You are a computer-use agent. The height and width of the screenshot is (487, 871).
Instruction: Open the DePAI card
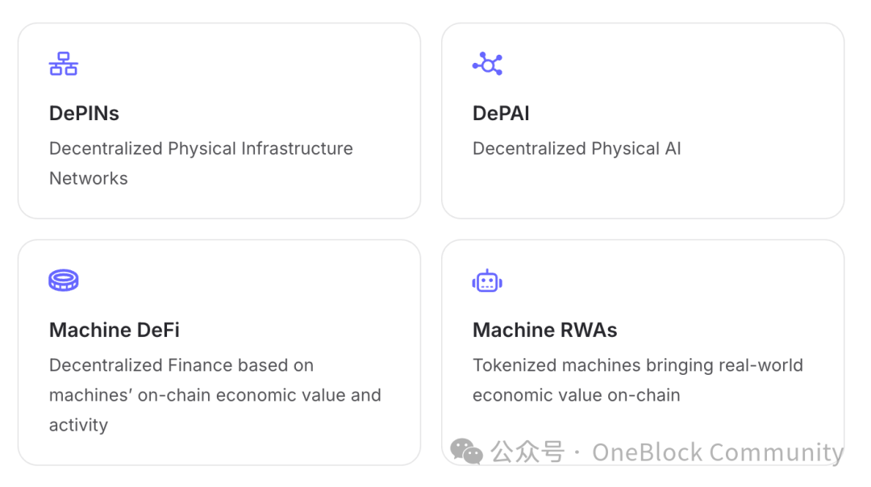[x=643, y=121]
